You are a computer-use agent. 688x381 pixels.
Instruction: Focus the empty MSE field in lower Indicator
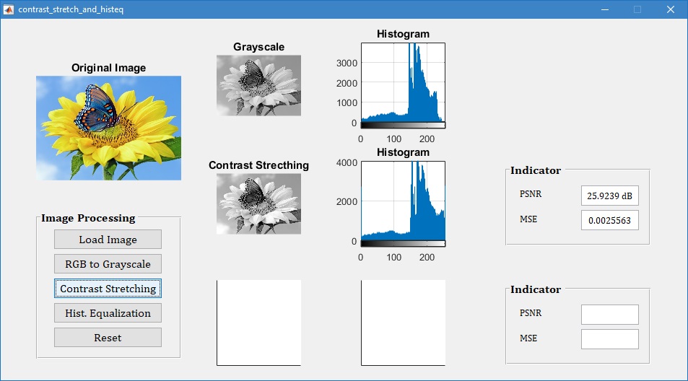(609, 339)
